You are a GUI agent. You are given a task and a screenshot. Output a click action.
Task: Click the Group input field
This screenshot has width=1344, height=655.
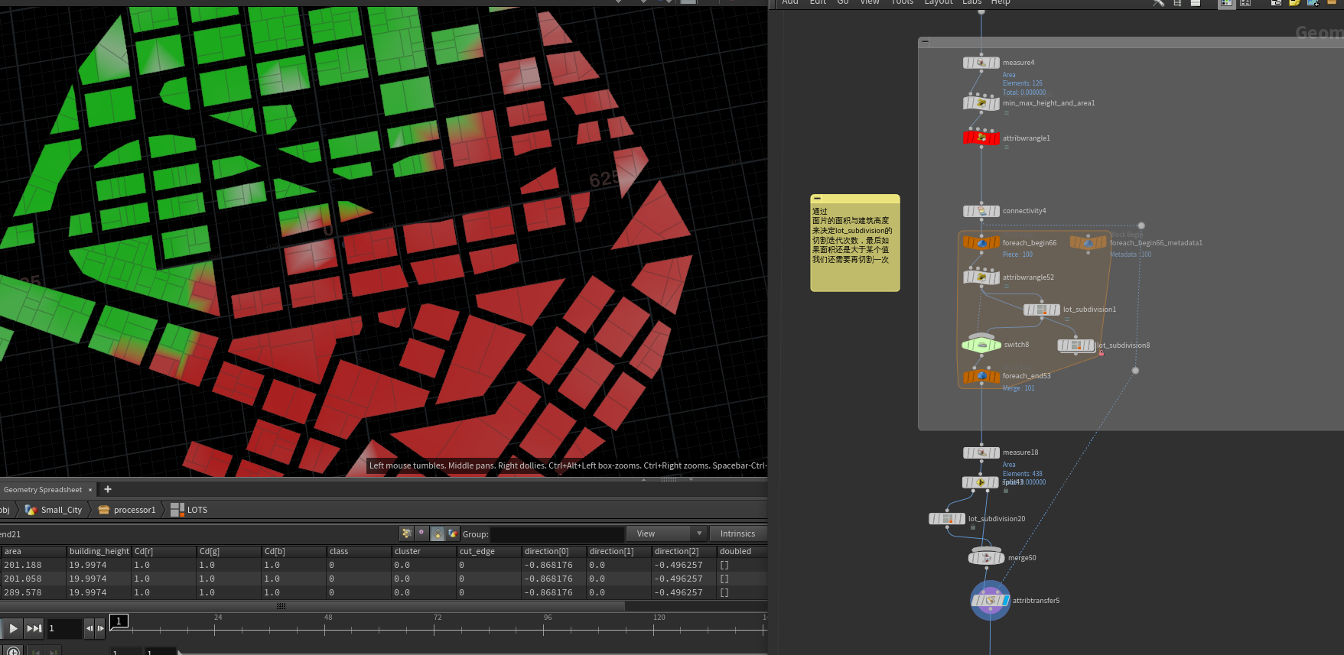coord(557,534)
